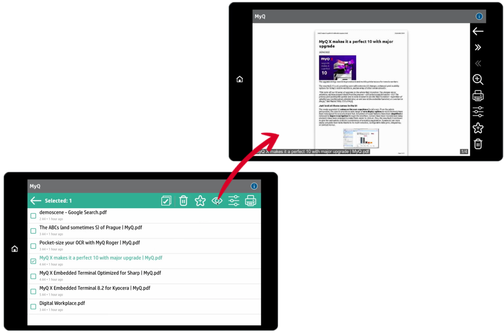The width and height of the screenshot is (504, 336).
Task: Click the printer icon in green toolbar
Action: coord(251,201)
